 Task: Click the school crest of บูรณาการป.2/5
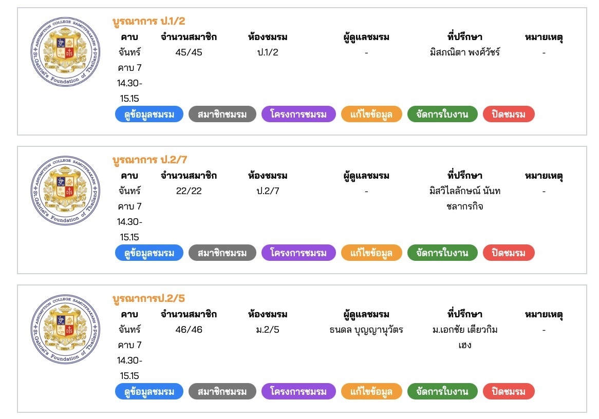tap(65, 329)
